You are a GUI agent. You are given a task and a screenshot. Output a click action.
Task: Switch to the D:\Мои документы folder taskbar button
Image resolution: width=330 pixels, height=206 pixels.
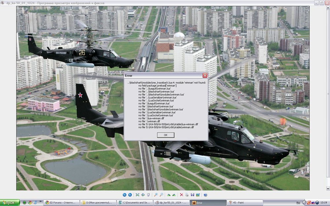pyautogui.click(x=98, y=203)
